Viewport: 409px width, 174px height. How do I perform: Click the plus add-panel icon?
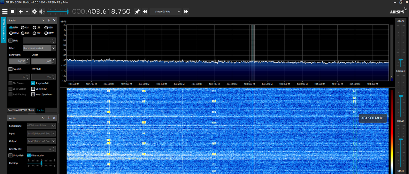tap(21, 11)
